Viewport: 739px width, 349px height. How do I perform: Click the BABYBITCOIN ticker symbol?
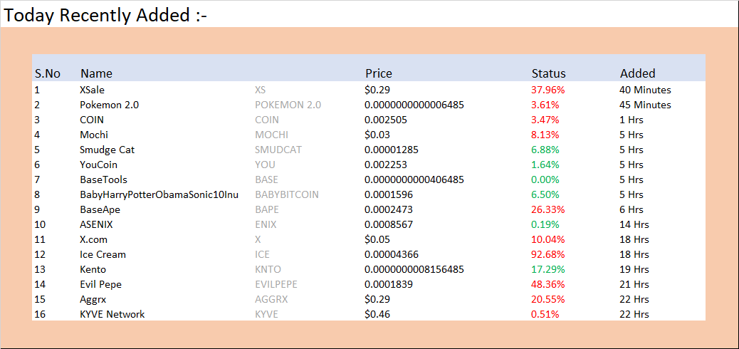pyautogui.click(x=286, y=194)
